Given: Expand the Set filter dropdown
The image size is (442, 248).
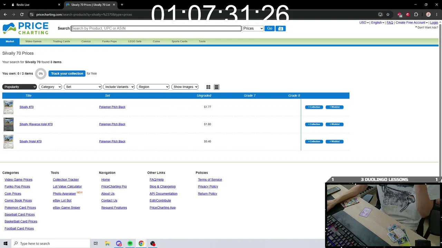Looking at the screenshot, I should click(83, 87).
